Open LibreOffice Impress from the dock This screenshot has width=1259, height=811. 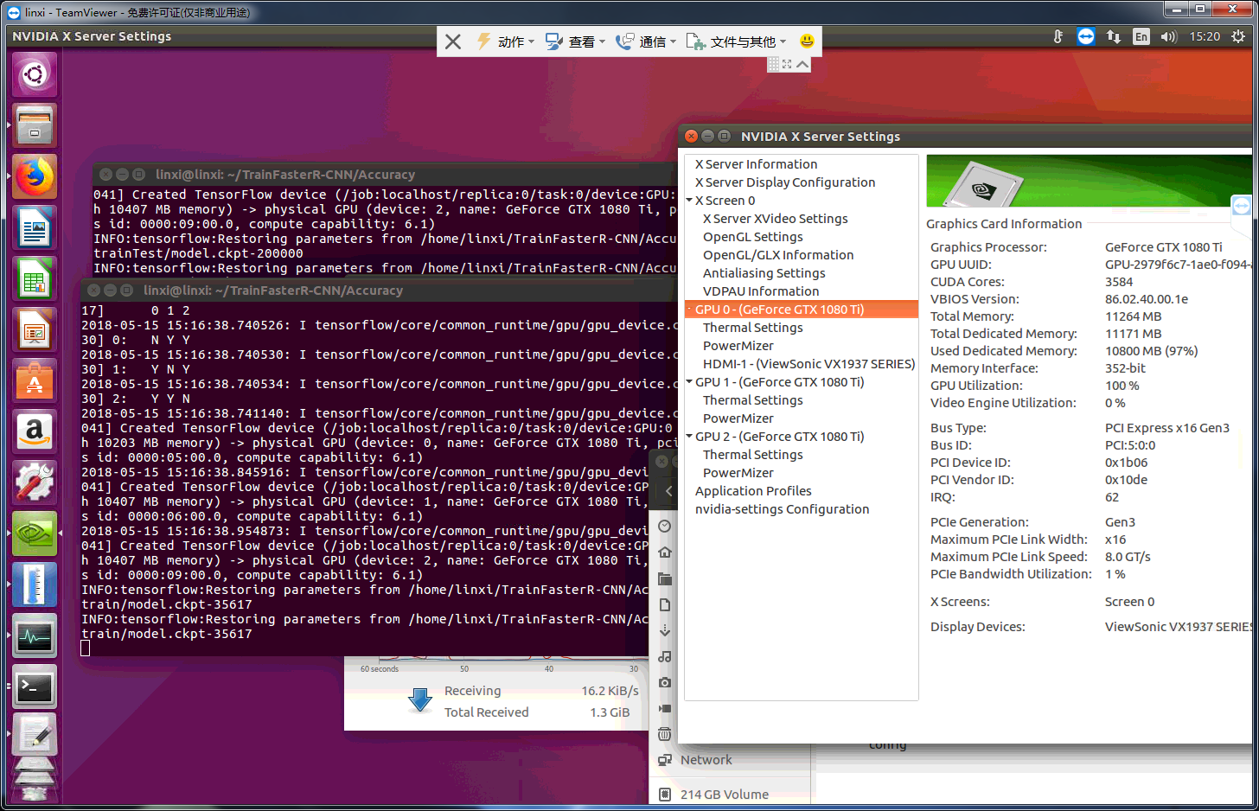click(x=35, y=329)
